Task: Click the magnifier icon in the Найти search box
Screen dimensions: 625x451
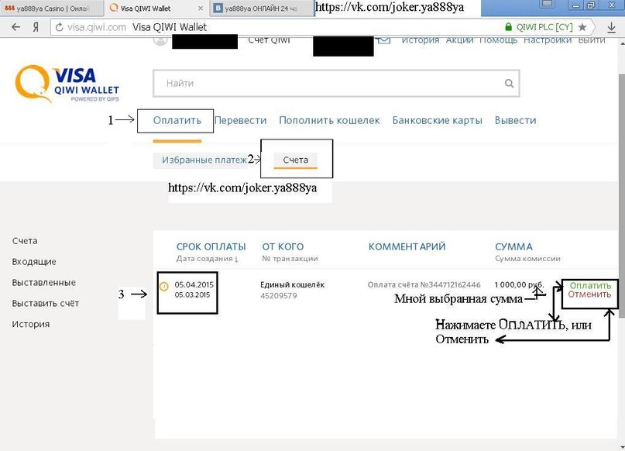Action: [509, 84]
